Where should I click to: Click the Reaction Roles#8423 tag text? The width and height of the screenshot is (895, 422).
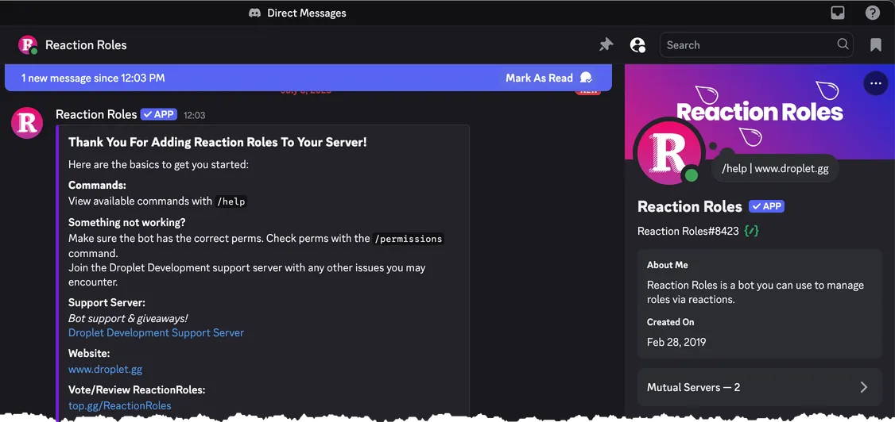click(688, 231)
